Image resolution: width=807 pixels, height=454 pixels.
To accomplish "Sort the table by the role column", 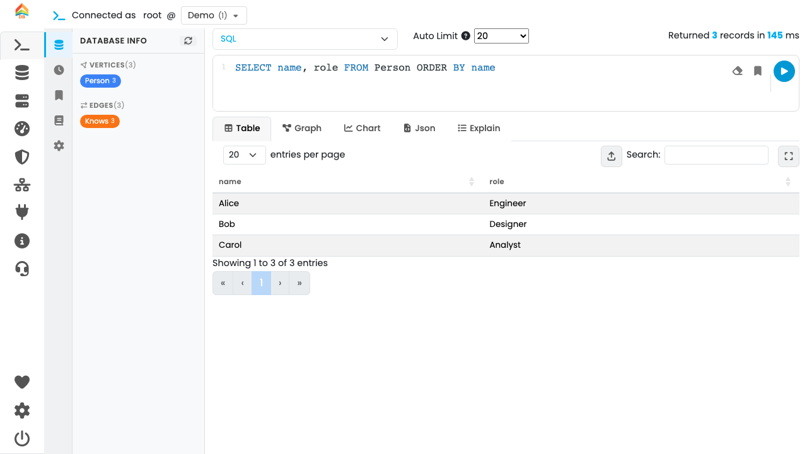I will 641,182.
